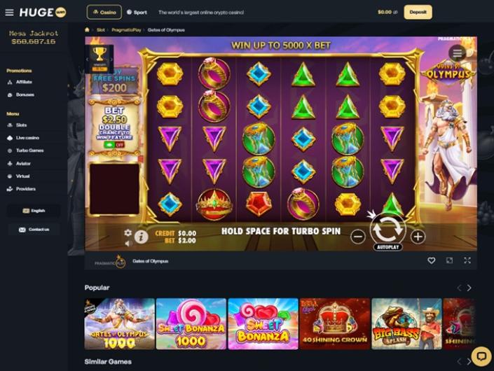Add Gates of Olympus to favorites heart
The image size is (494, 371).
click(x=432, y=260)
